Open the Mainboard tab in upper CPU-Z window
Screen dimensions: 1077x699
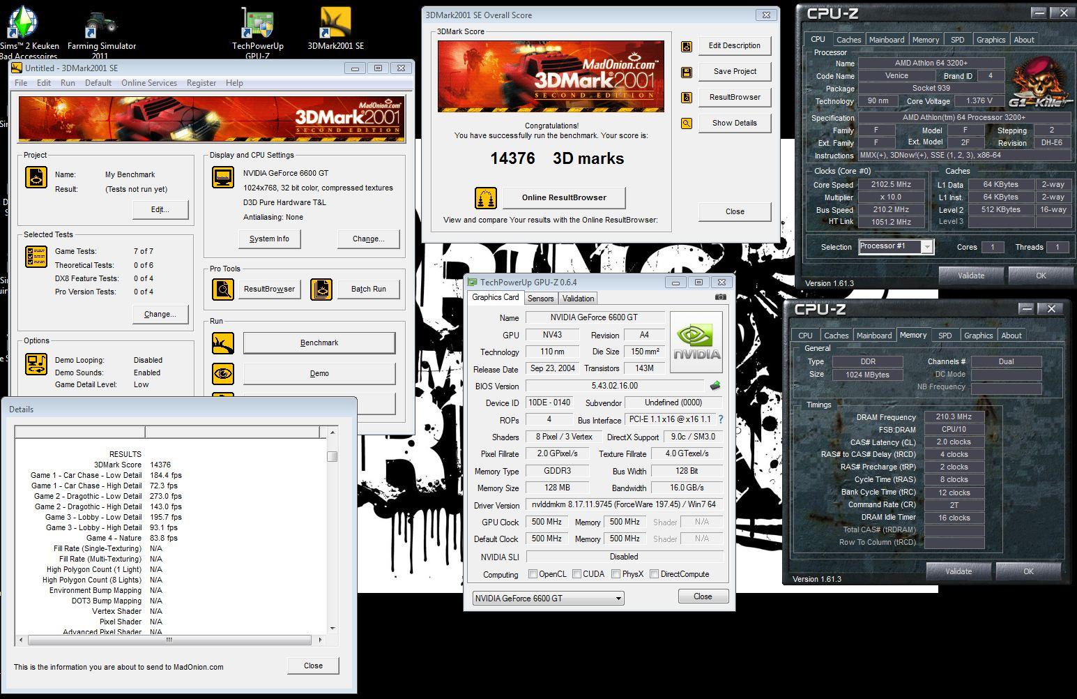887,40
